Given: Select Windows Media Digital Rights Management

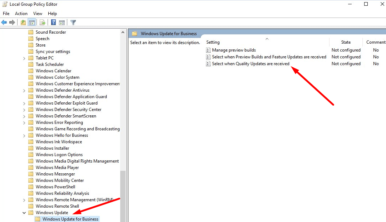Looking at the screenshot, I should pyautogui.click(x=77, y=161).
